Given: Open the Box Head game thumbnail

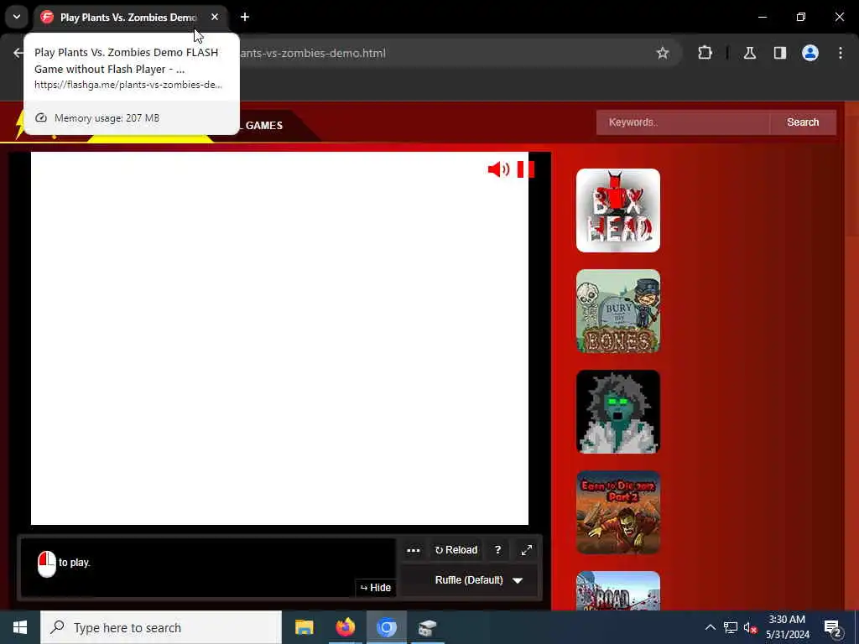Looking at the screenshot, I should point(618,210).
